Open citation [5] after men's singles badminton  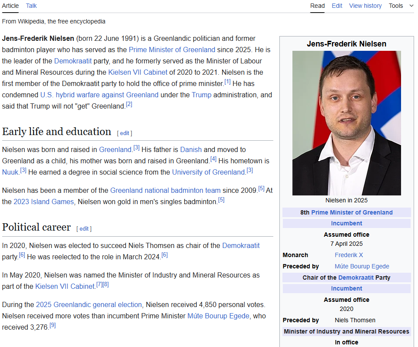click(x=221, y=200)
